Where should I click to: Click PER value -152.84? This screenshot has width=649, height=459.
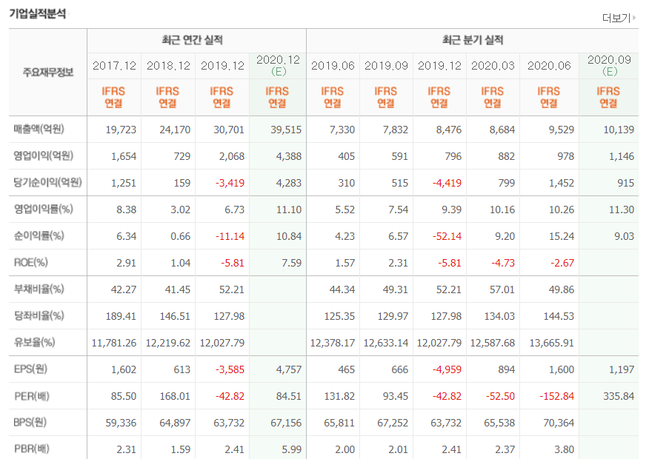tap(556, 396)
